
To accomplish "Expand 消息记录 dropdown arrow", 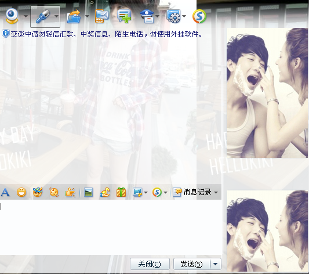I will coord(216,192).
